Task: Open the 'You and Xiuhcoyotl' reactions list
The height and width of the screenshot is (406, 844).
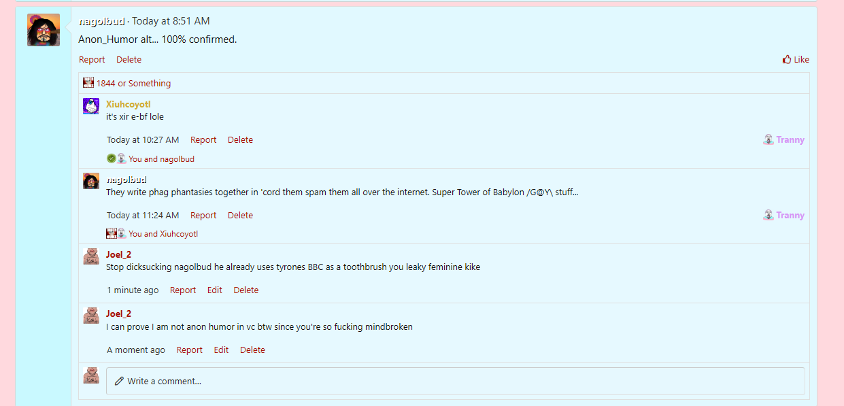Action: click(163, 233)
